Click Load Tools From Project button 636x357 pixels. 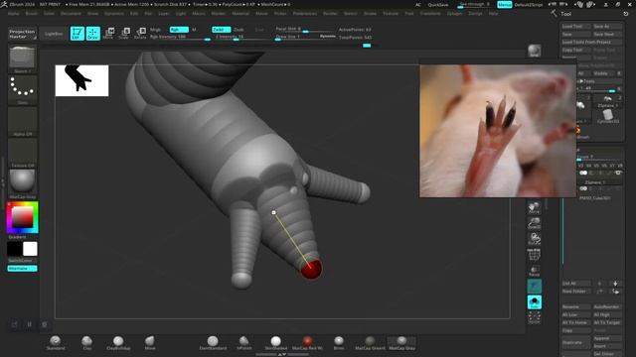pyautogui.click(x=592, y=42)
